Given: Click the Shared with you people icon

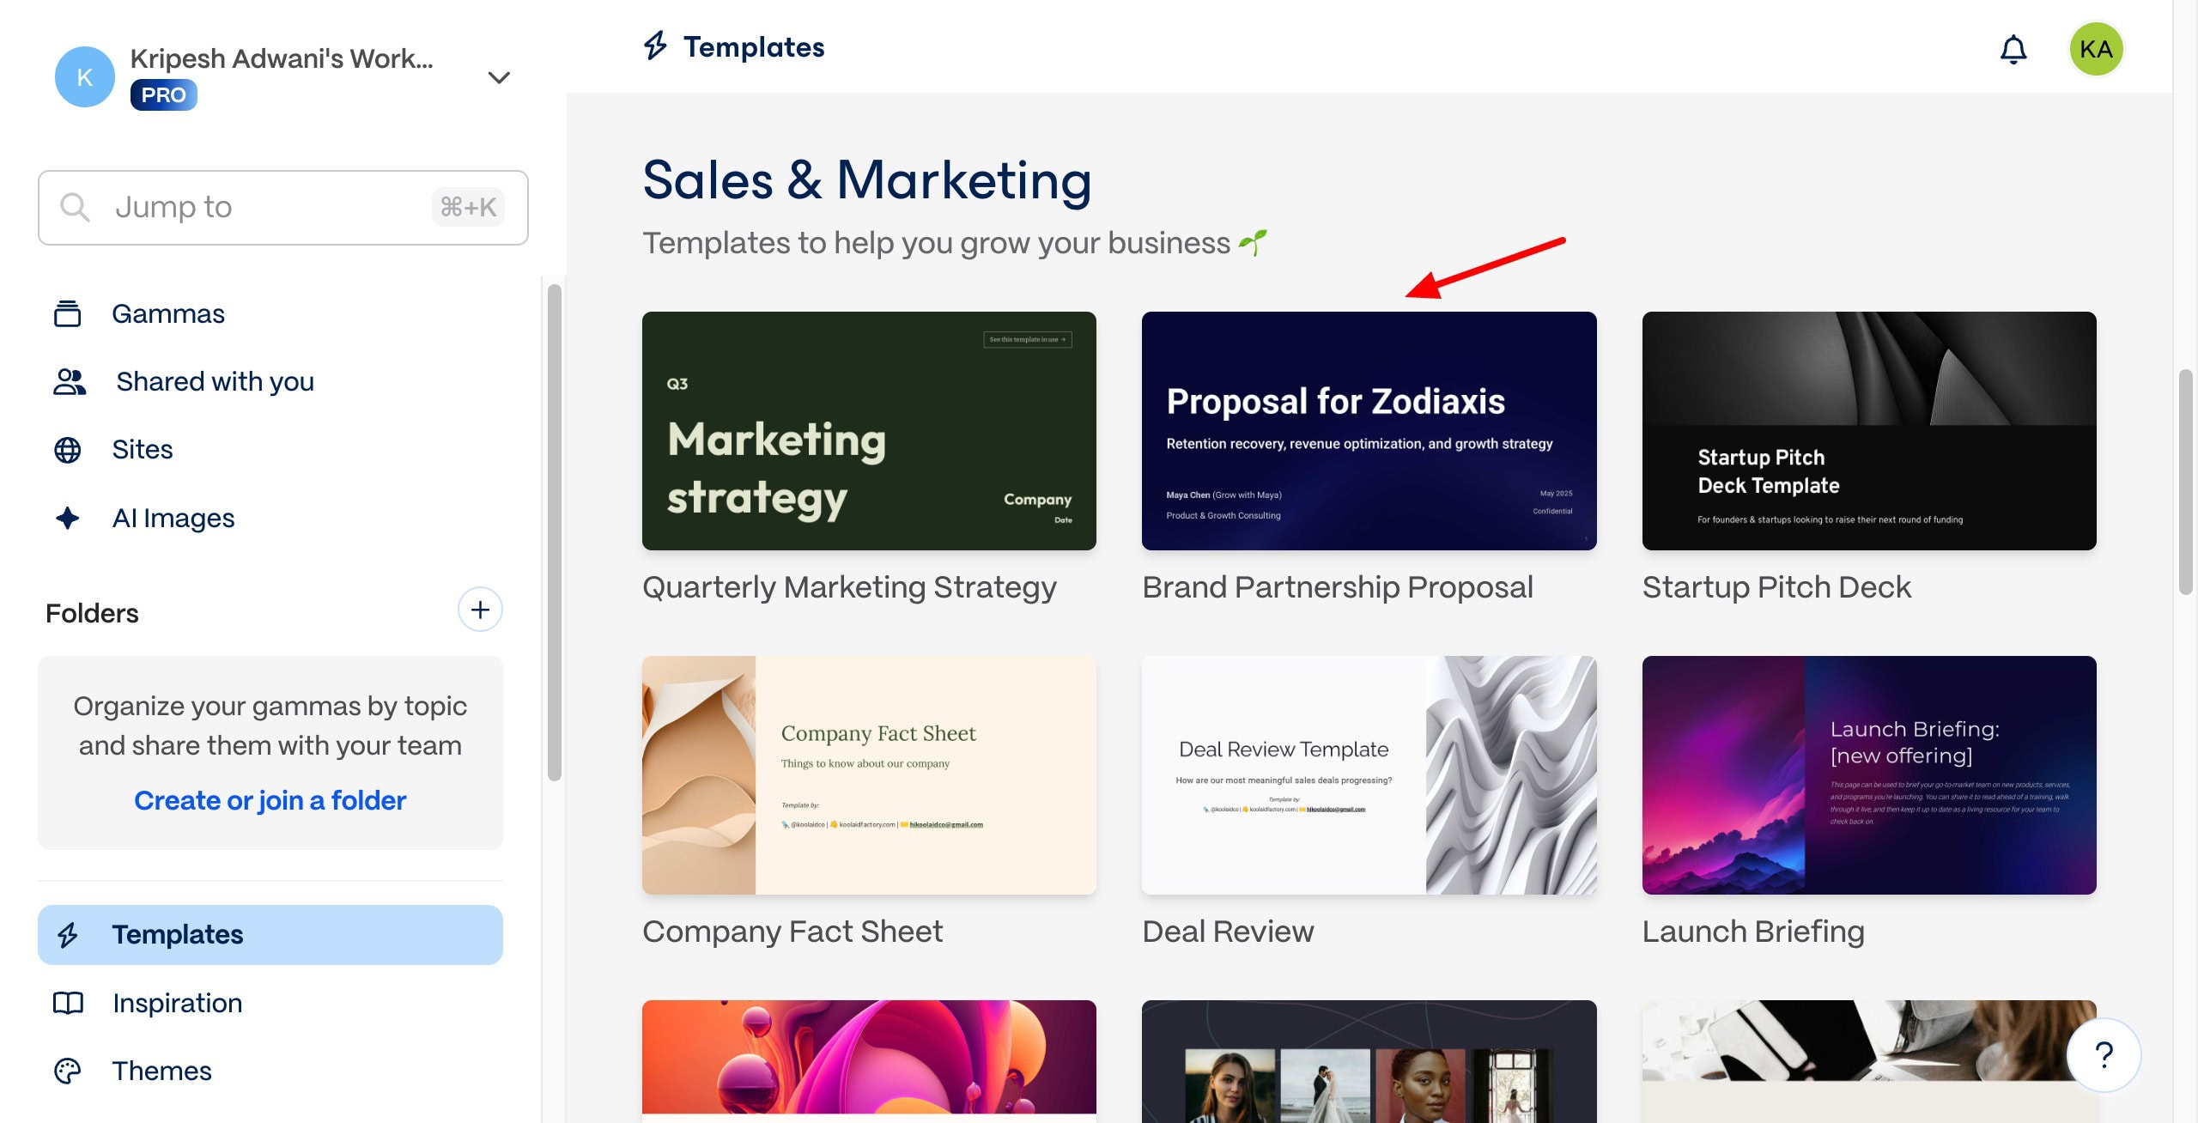Looking at the screenshot, I should point(70,382).
